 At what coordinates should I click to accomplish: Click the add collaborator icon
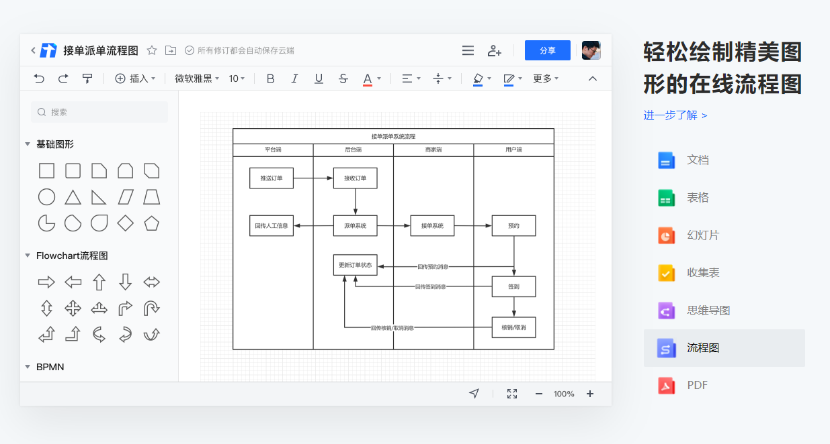click(494, 50)
